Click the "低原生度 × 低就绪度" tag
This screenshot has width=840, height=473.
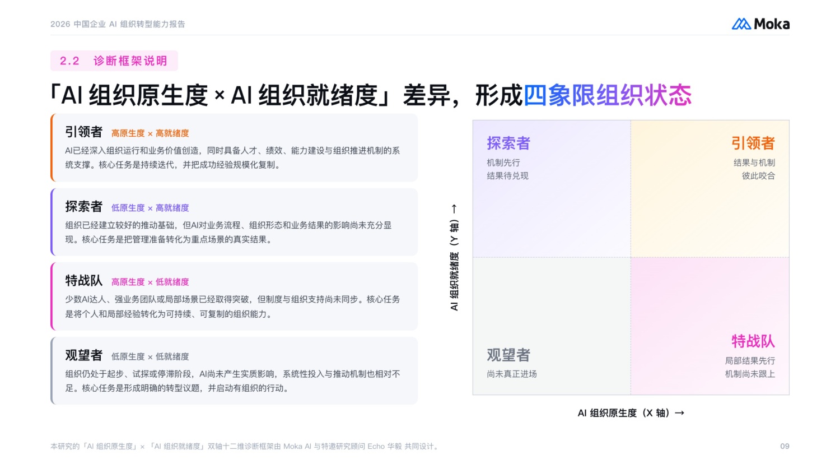click(x=150, y=356)
